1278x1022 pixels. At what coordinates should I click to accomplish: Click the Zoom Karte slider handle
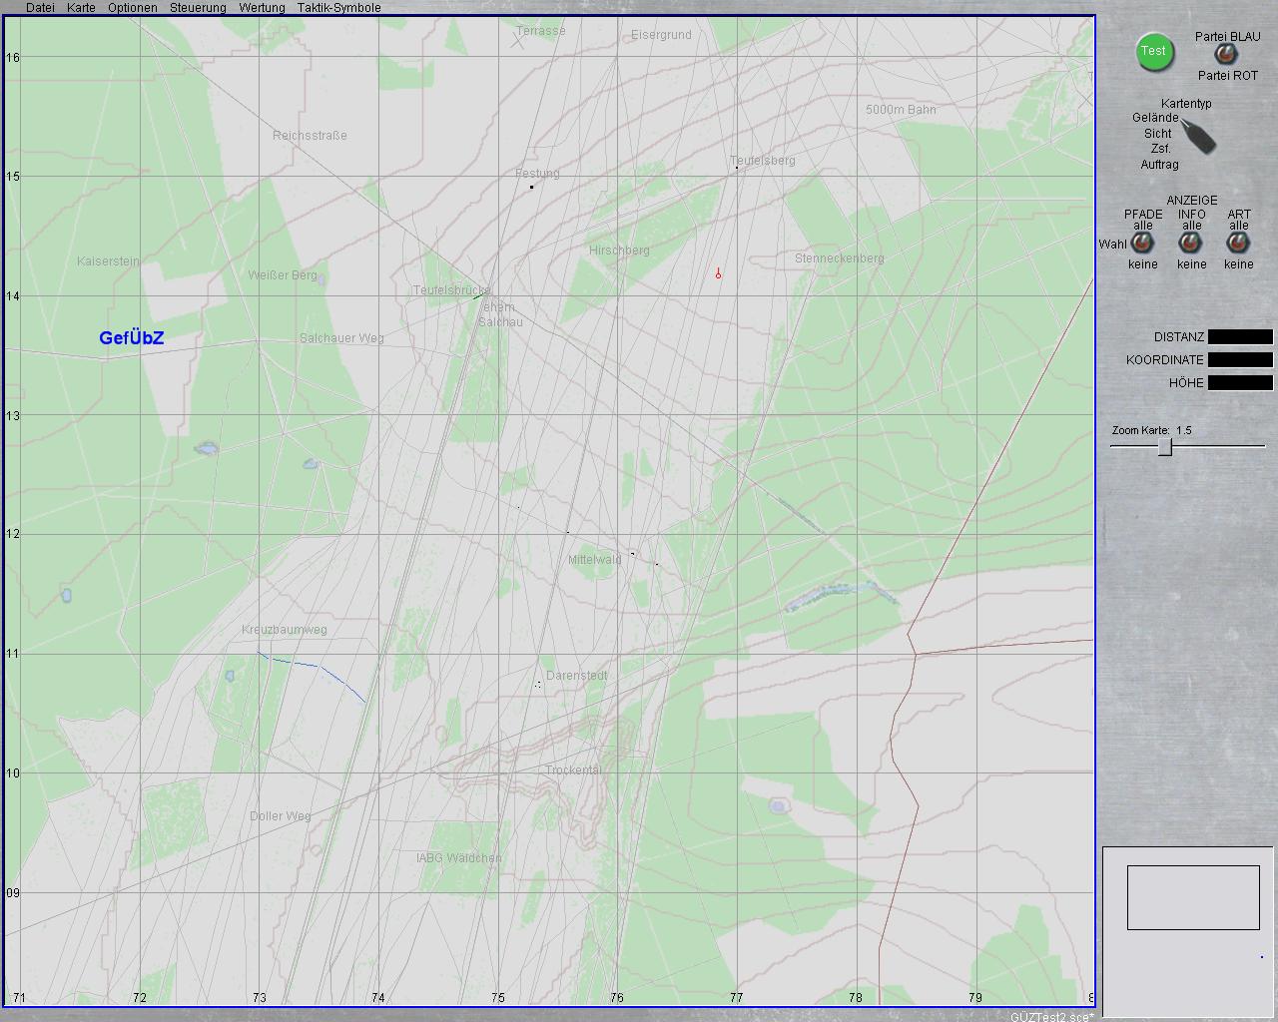1164,447
